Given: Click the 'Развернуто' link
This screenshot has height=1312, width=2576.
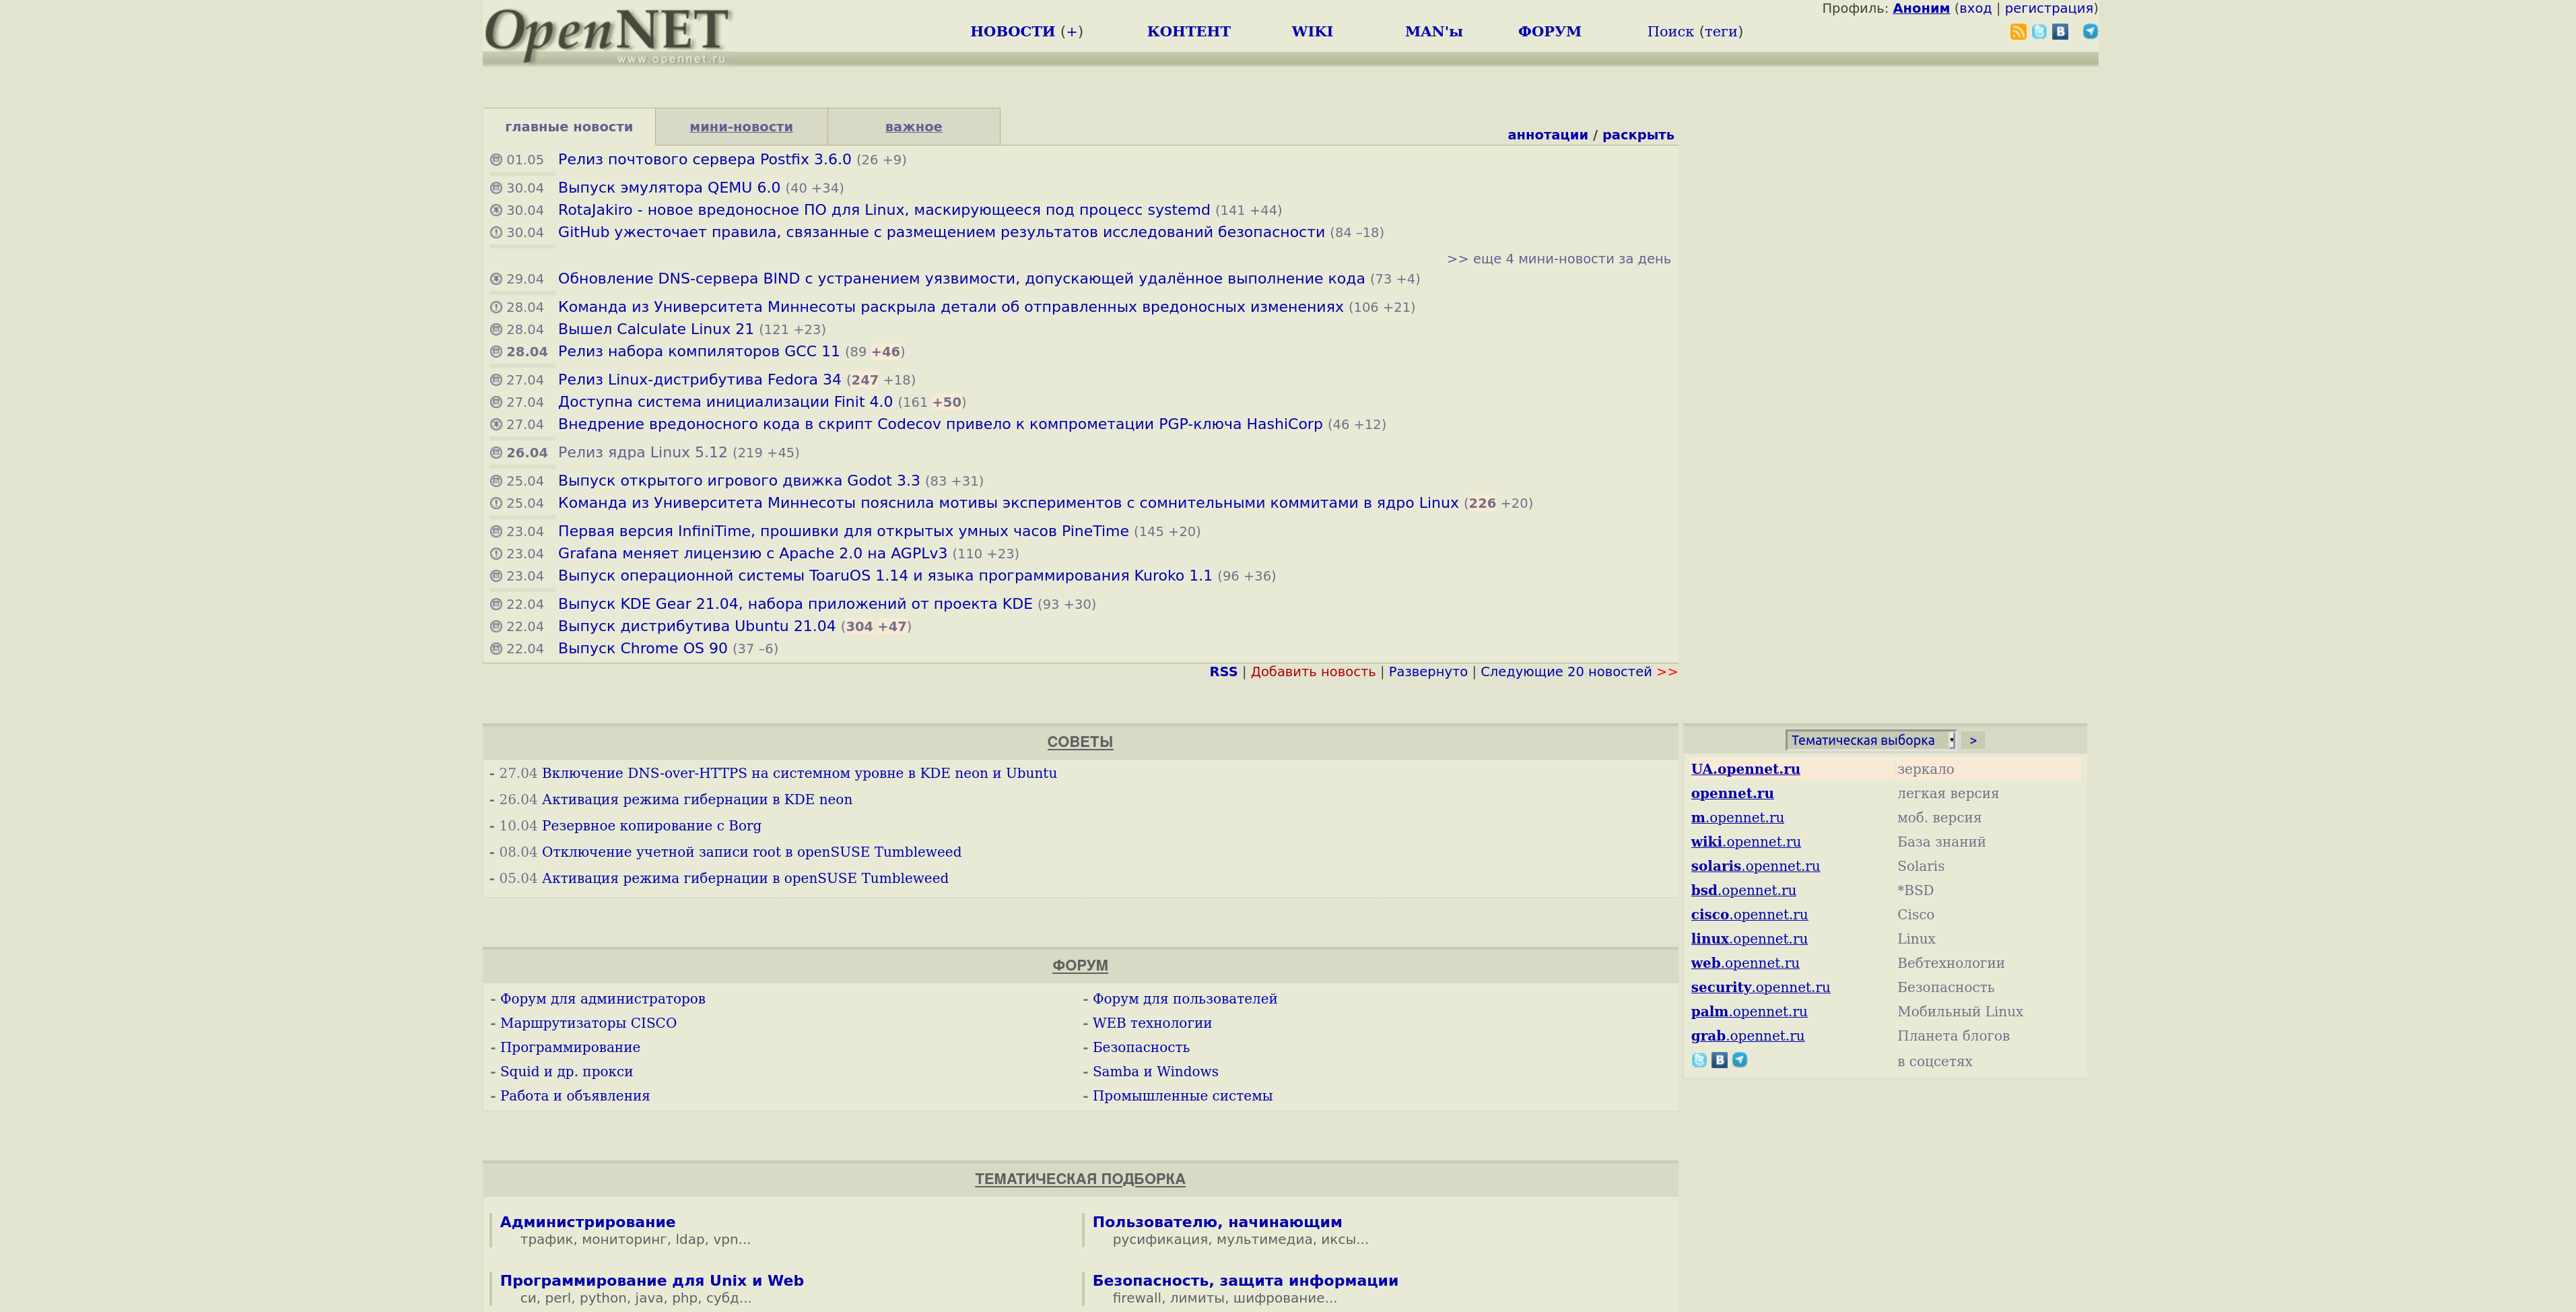Looking at the screenshot, I should (x=1428, y=672).
